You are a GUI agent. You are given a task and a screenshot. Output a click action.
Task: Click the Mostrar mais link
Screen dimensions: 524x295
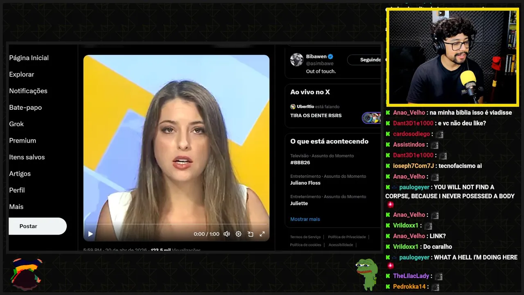pos(305,219)
